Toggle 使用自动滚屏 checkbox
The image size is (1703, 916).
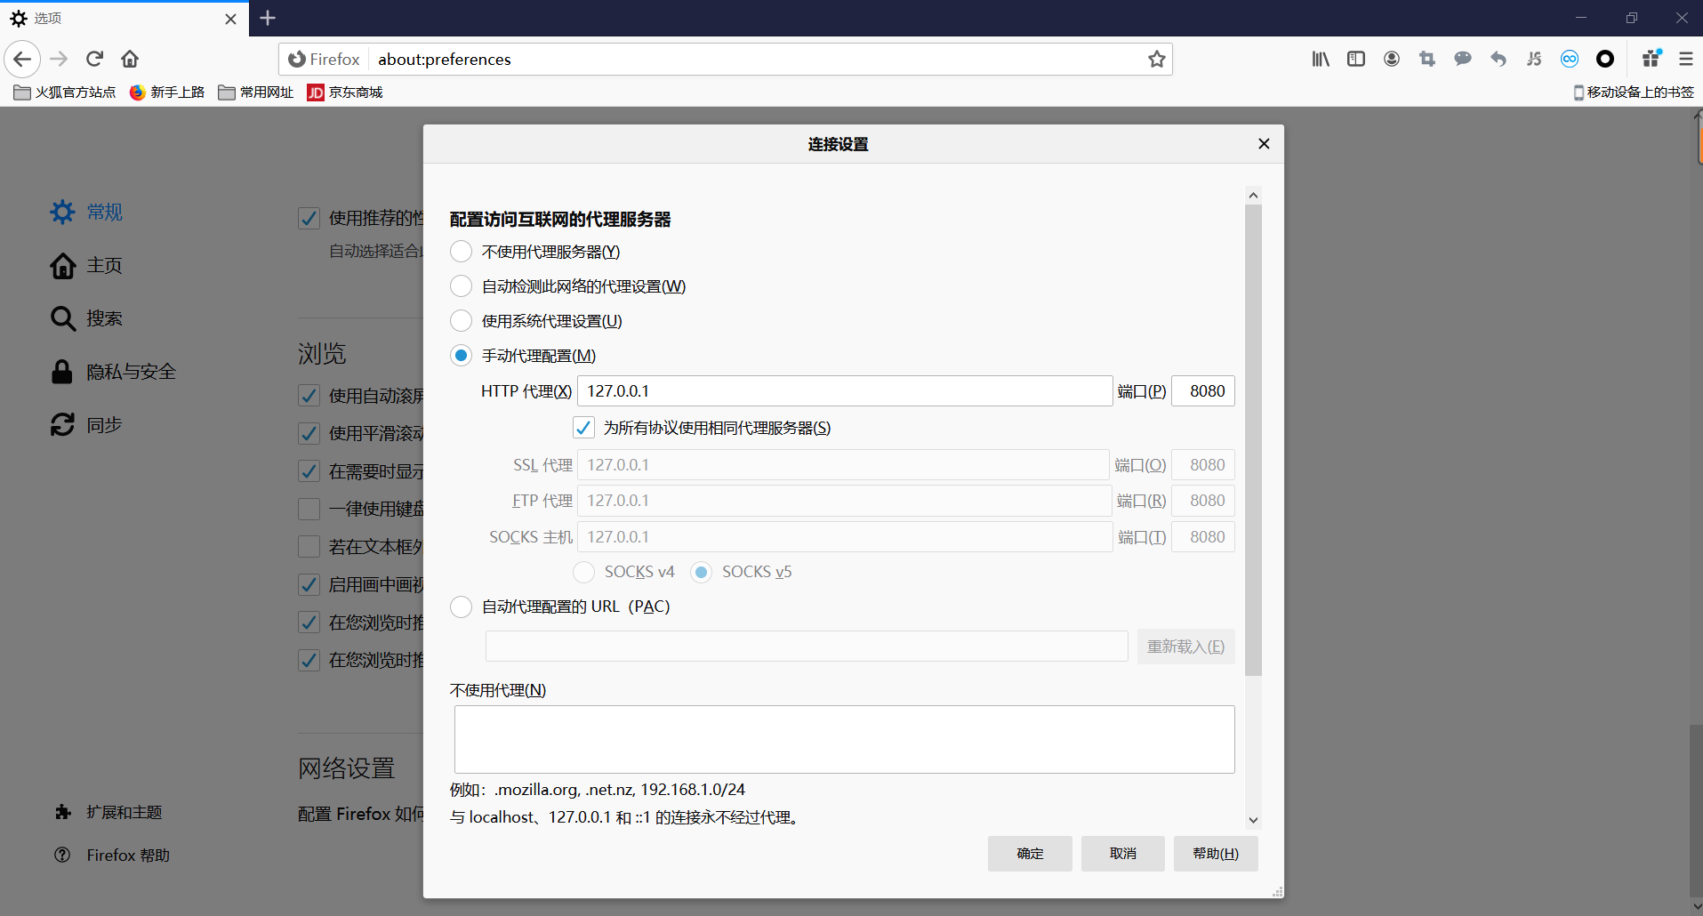309,396
